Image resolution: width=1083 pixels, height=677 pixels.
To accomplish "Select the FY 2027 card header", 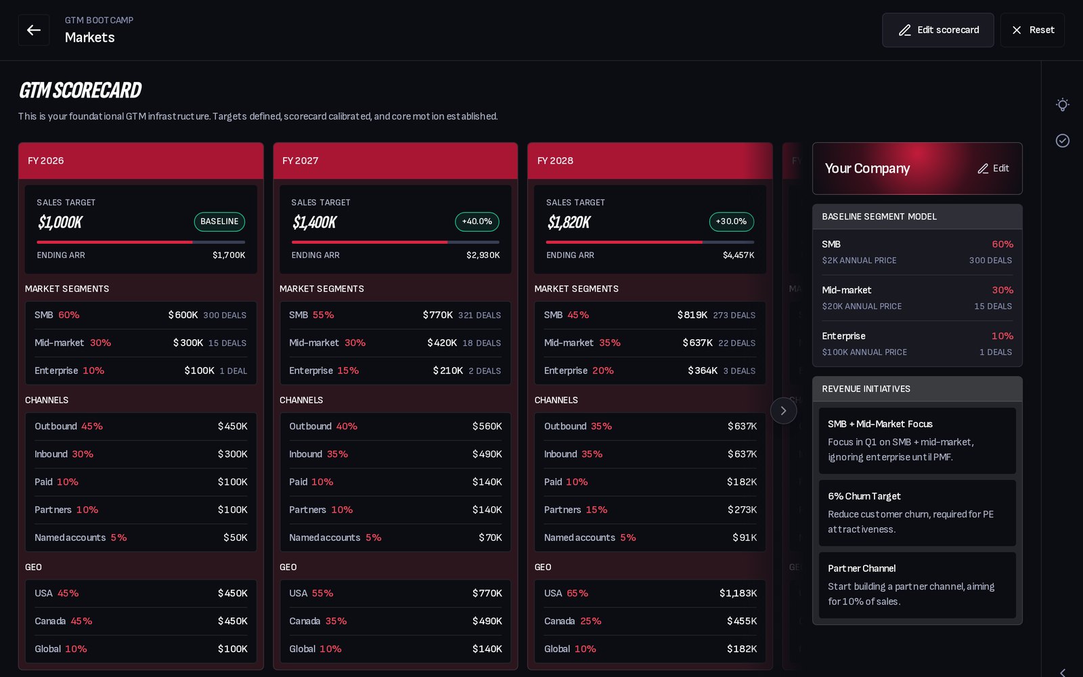I will point(395,160).
